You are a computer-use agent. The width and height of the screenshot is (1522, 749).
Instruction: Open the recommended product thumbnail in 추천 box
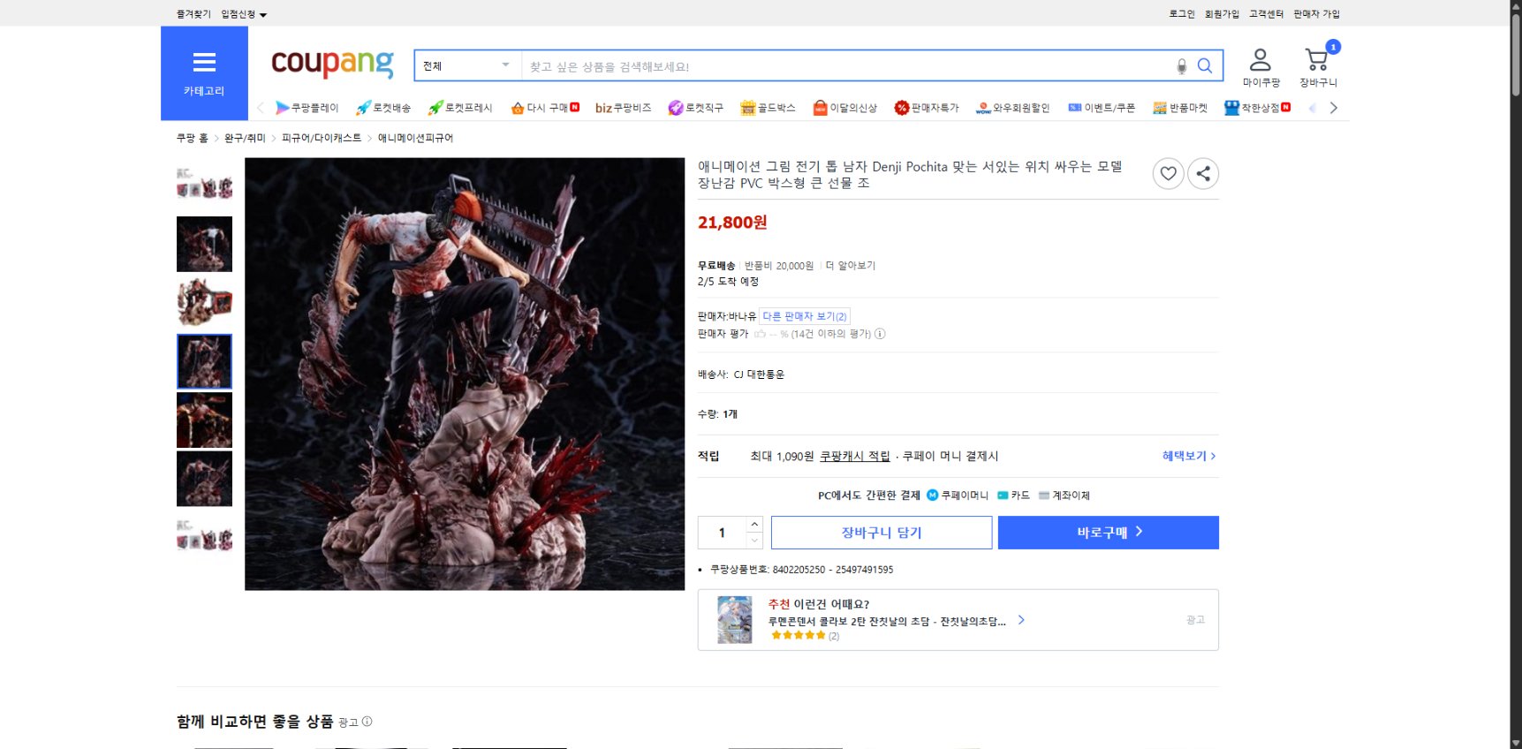[735, 619]
